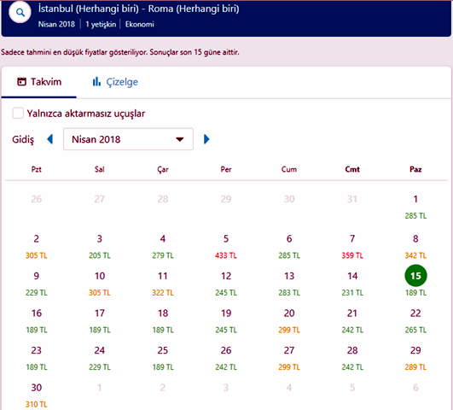Open the Nisan 2018 month dropdown
453x410 pixels.
(128, 139)
